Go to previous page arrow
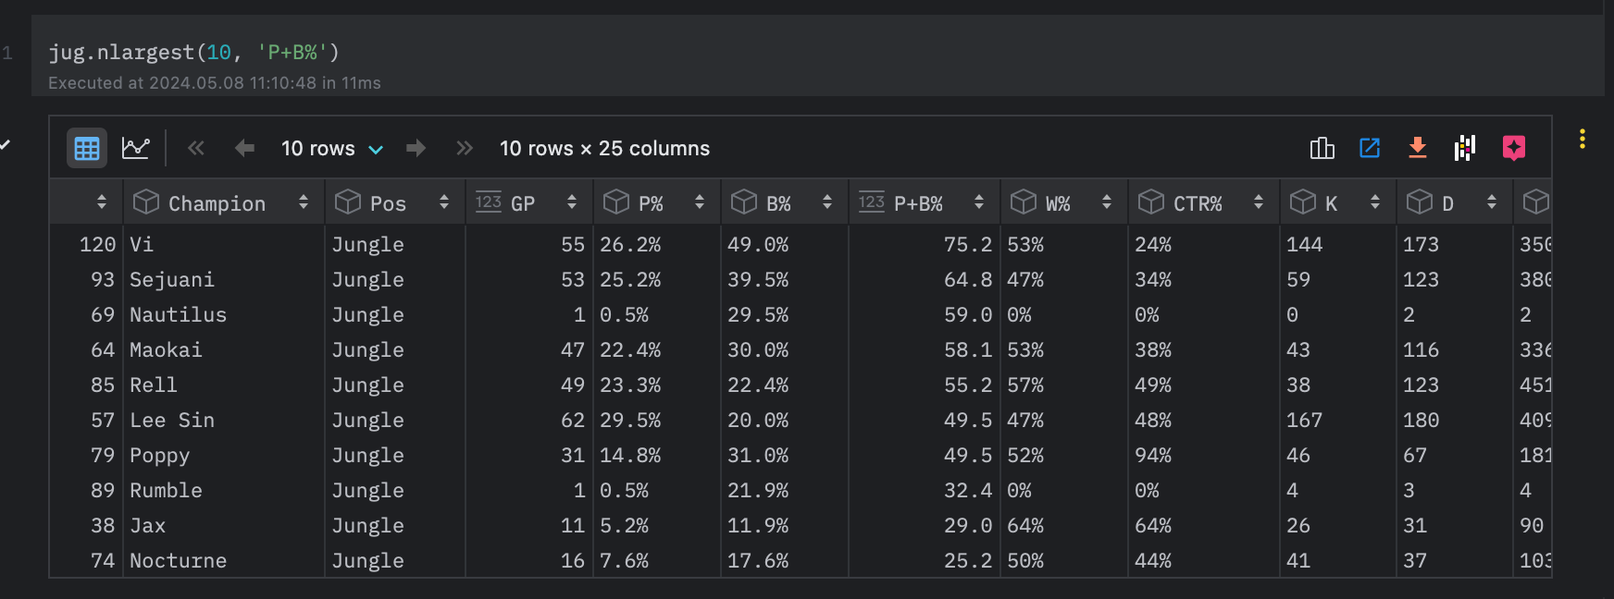Screen dimensions: 1614x599 click(x=244, y=148)
